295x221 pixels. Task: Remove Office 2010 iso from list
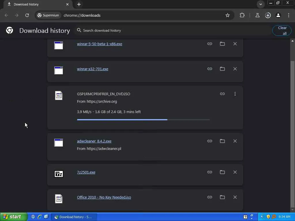click(x=235, y=197)
